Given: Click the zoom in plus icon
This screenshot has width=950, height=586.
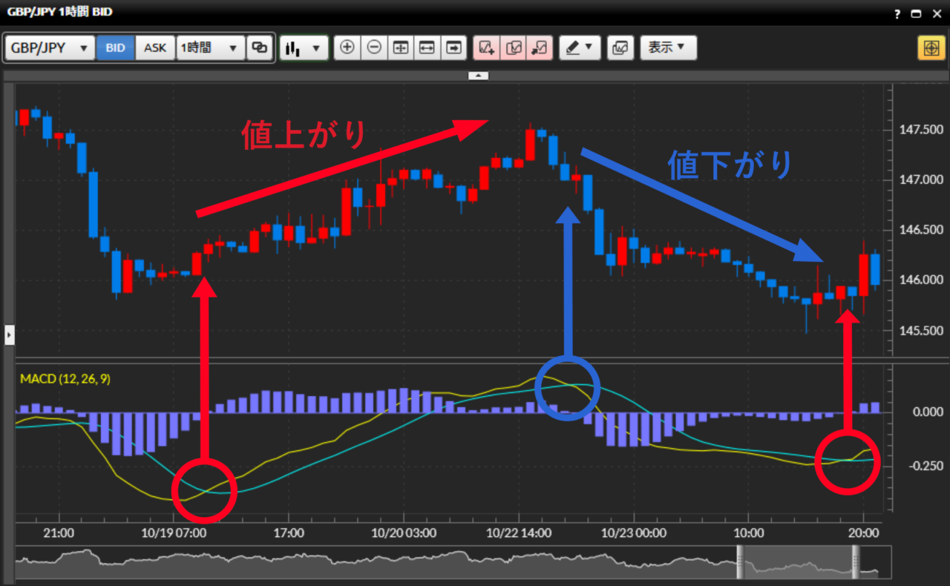Looking at the screenshot, I should pos(347,47).
